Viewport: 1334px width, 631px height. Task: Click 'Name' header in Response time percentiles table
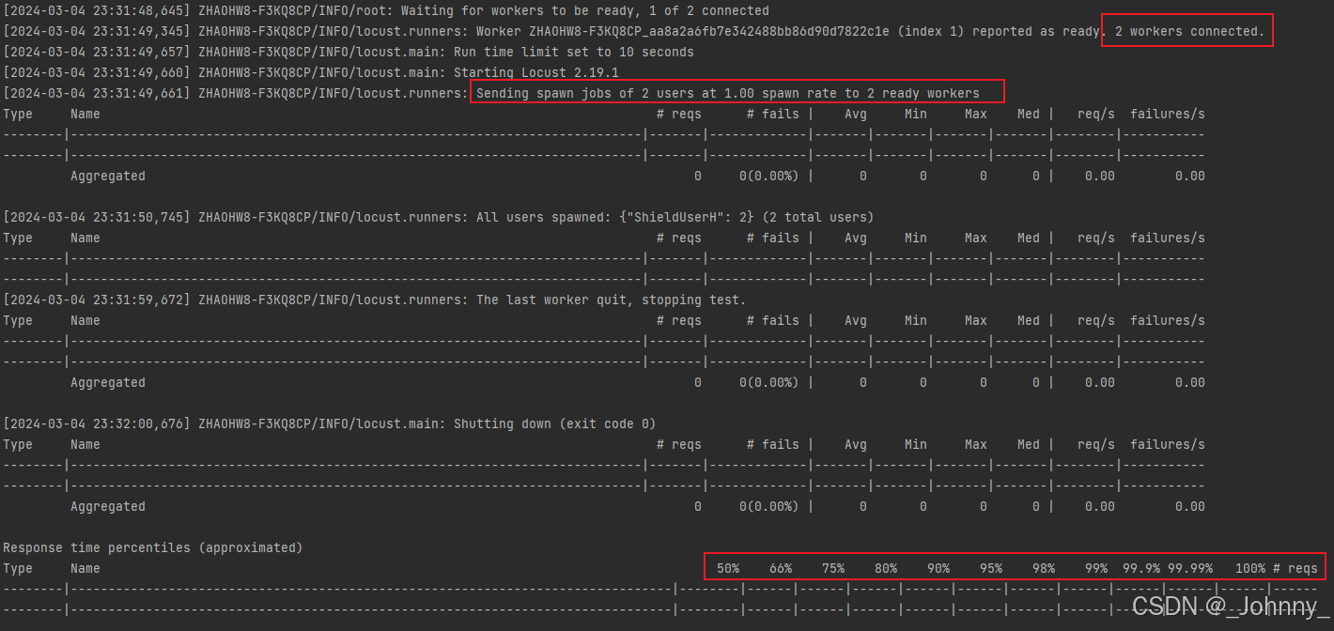coord(85,568)
